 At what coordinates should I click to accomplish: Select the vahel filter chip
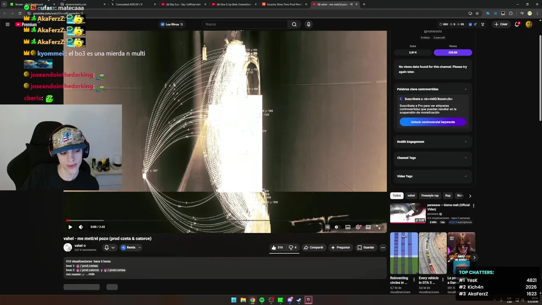coord(411,196)
